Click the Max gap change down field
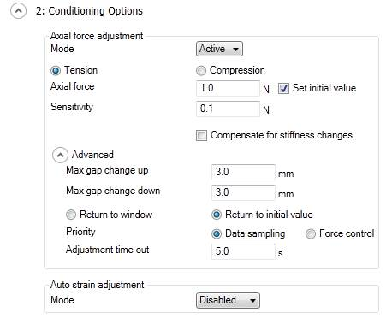The image size is (392, 324). 243,192
